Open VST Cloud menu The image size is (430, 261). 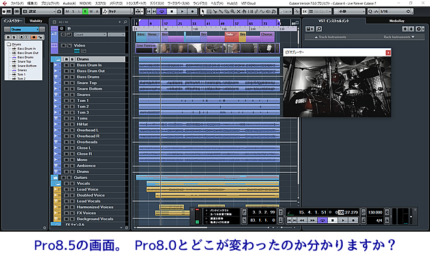[x=248, y=3]
